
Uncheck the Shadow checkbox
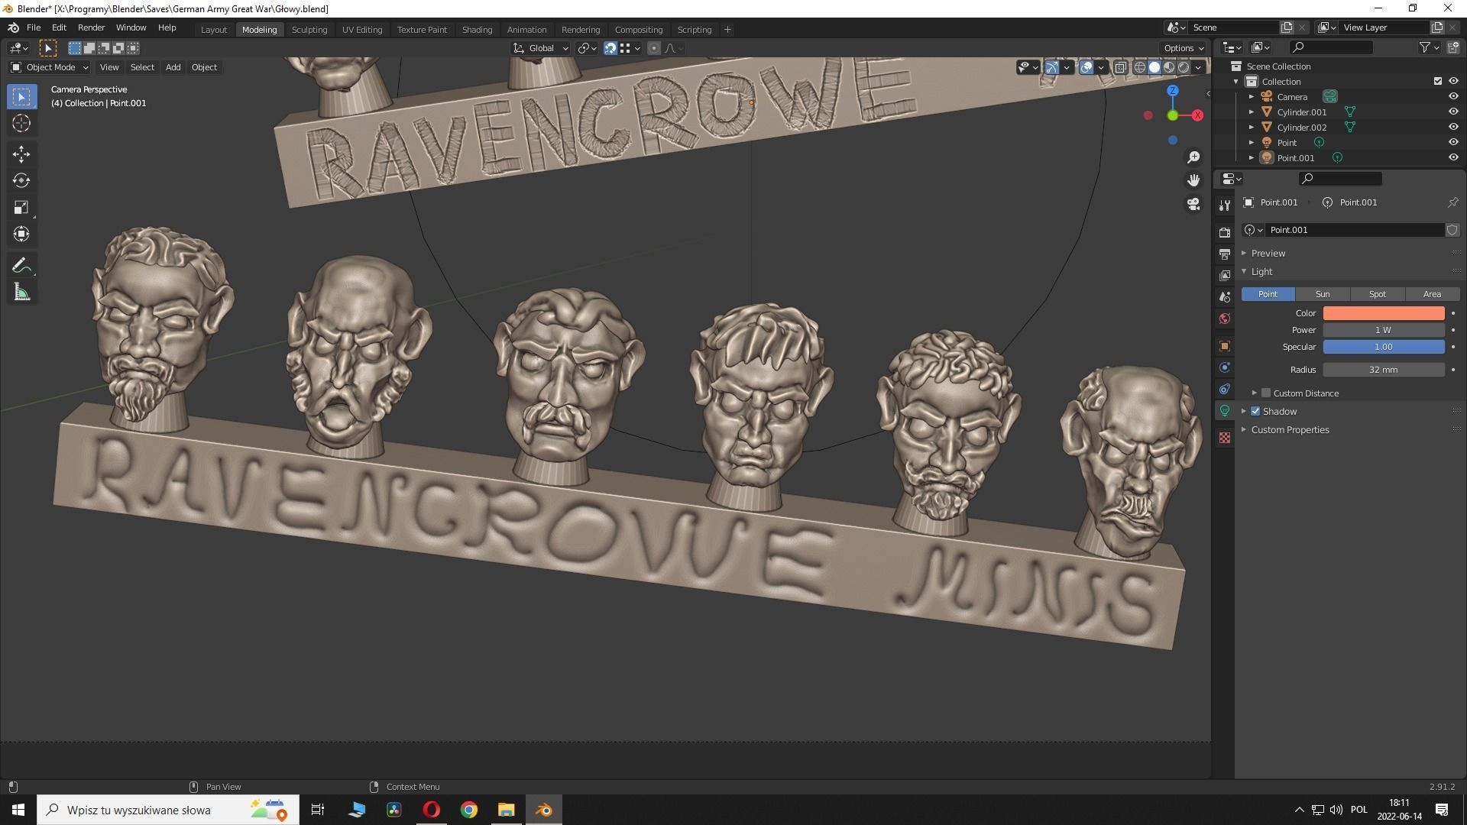pos(1255,411)
